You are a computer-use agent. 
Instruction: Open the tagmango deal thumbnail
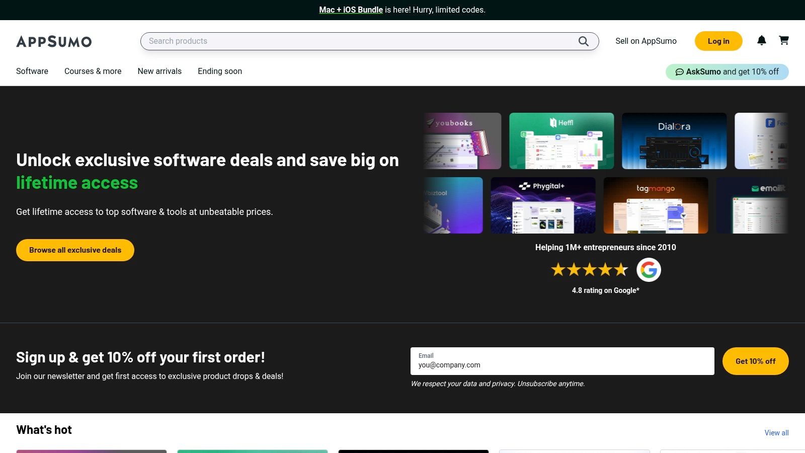656,205
